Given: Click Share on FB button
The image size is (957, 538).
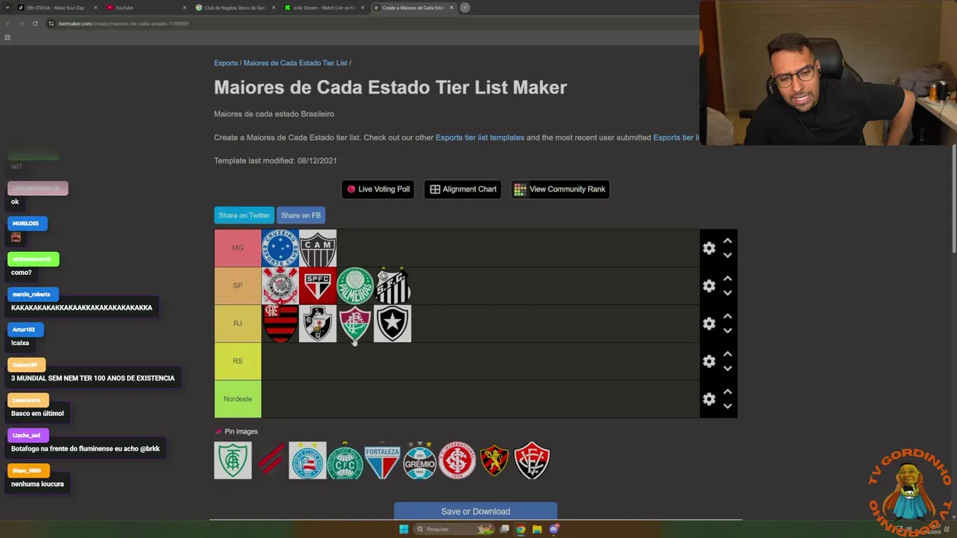Looking at the screenshot, I should [x=301, y=215].
